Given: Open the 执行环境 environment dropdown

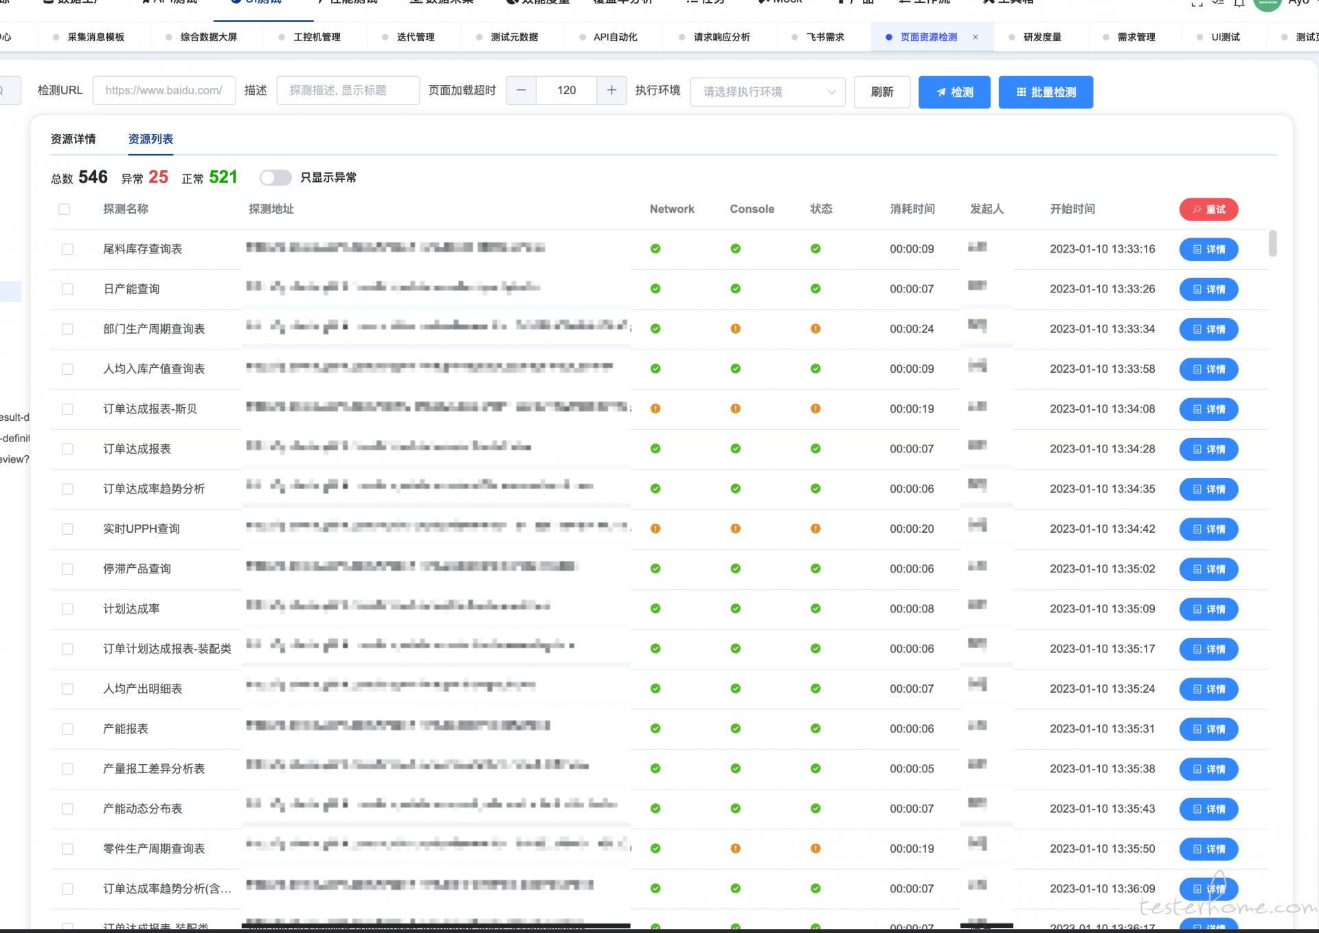Looking at the screenshot, I should (767, 92).
